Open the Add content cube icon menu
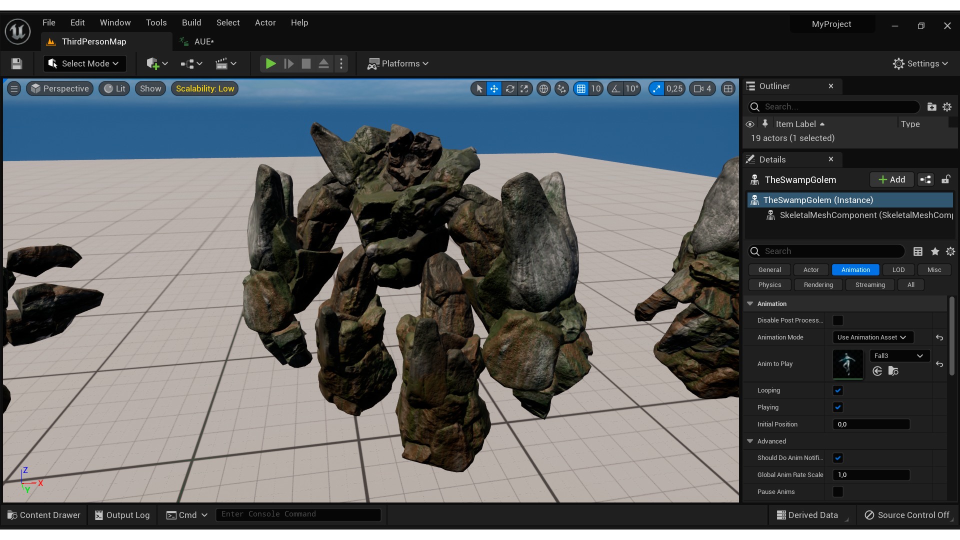The height and width of the screenshot is (540, 960). tap(156, 63)
